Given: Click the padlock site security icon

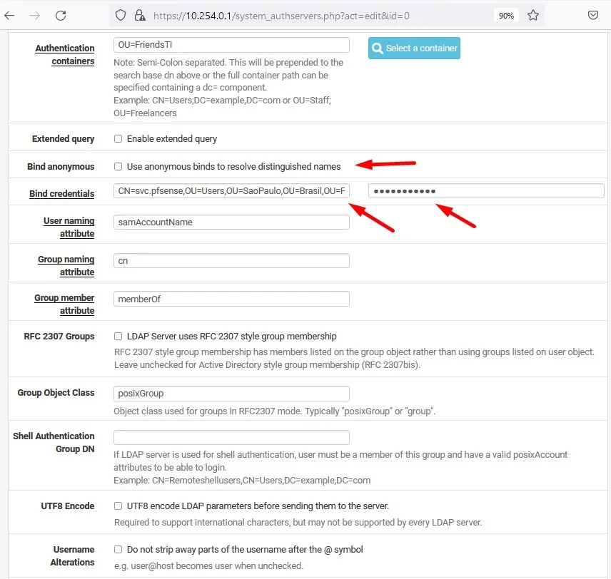Looking at the screenshot, I should [x=139, y=15].
